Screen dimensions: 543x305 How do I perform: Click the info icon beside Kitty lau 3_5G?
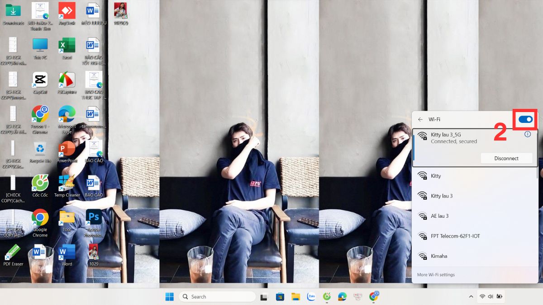(x=528, y=134)
